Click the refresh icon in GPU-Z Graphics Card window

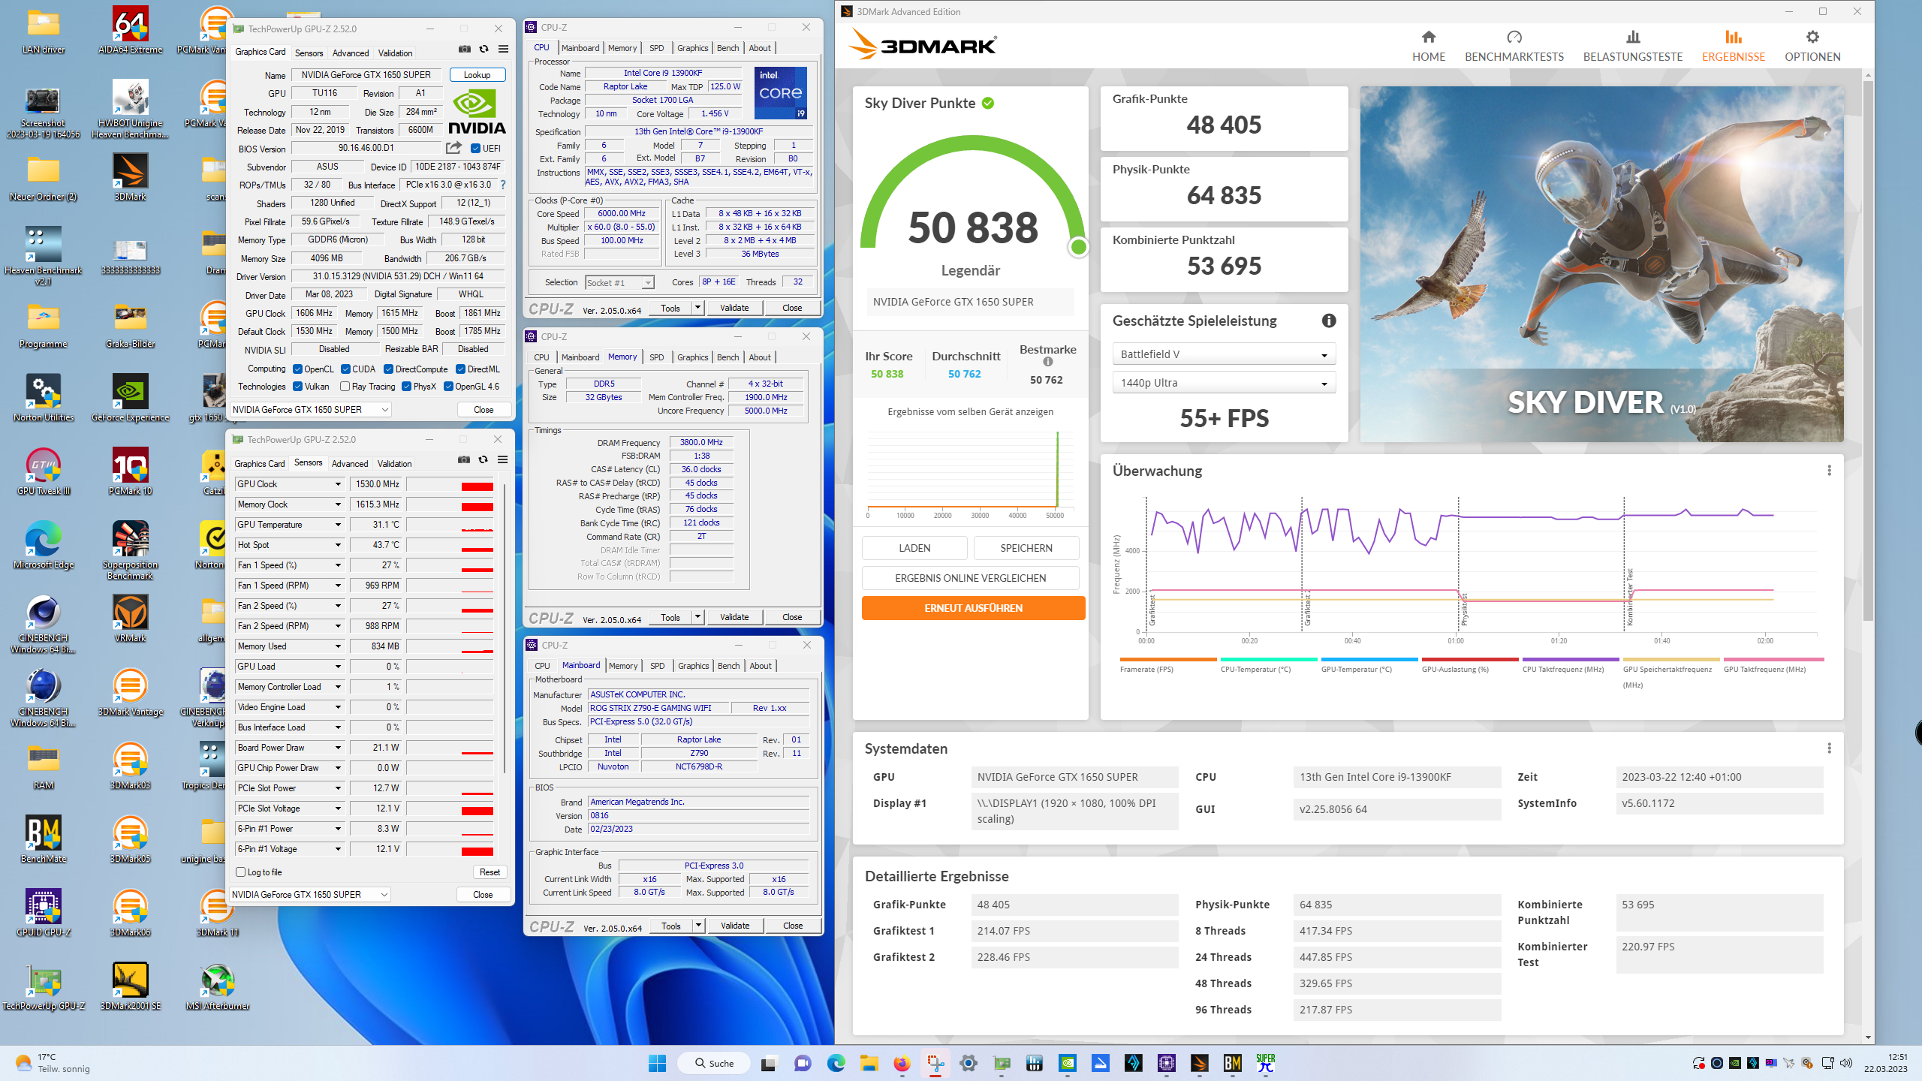point(484,49)
